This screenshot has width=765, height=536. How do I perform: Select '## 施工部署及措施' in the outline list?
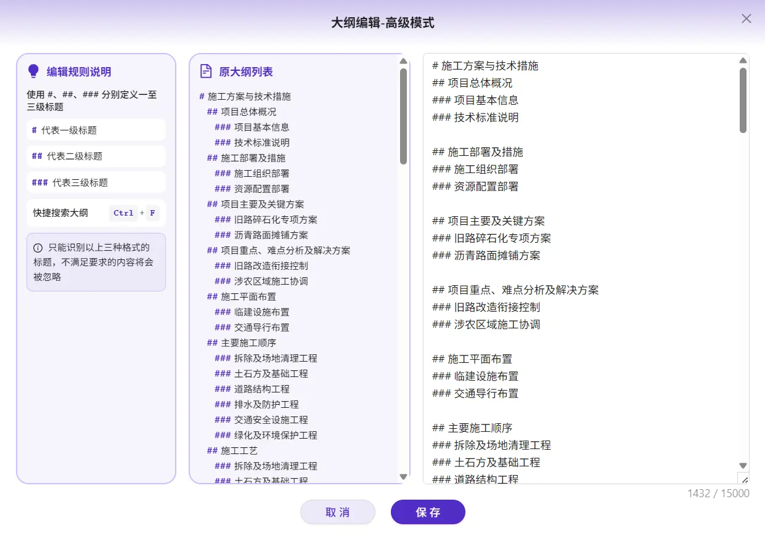(x=247, y=158)
